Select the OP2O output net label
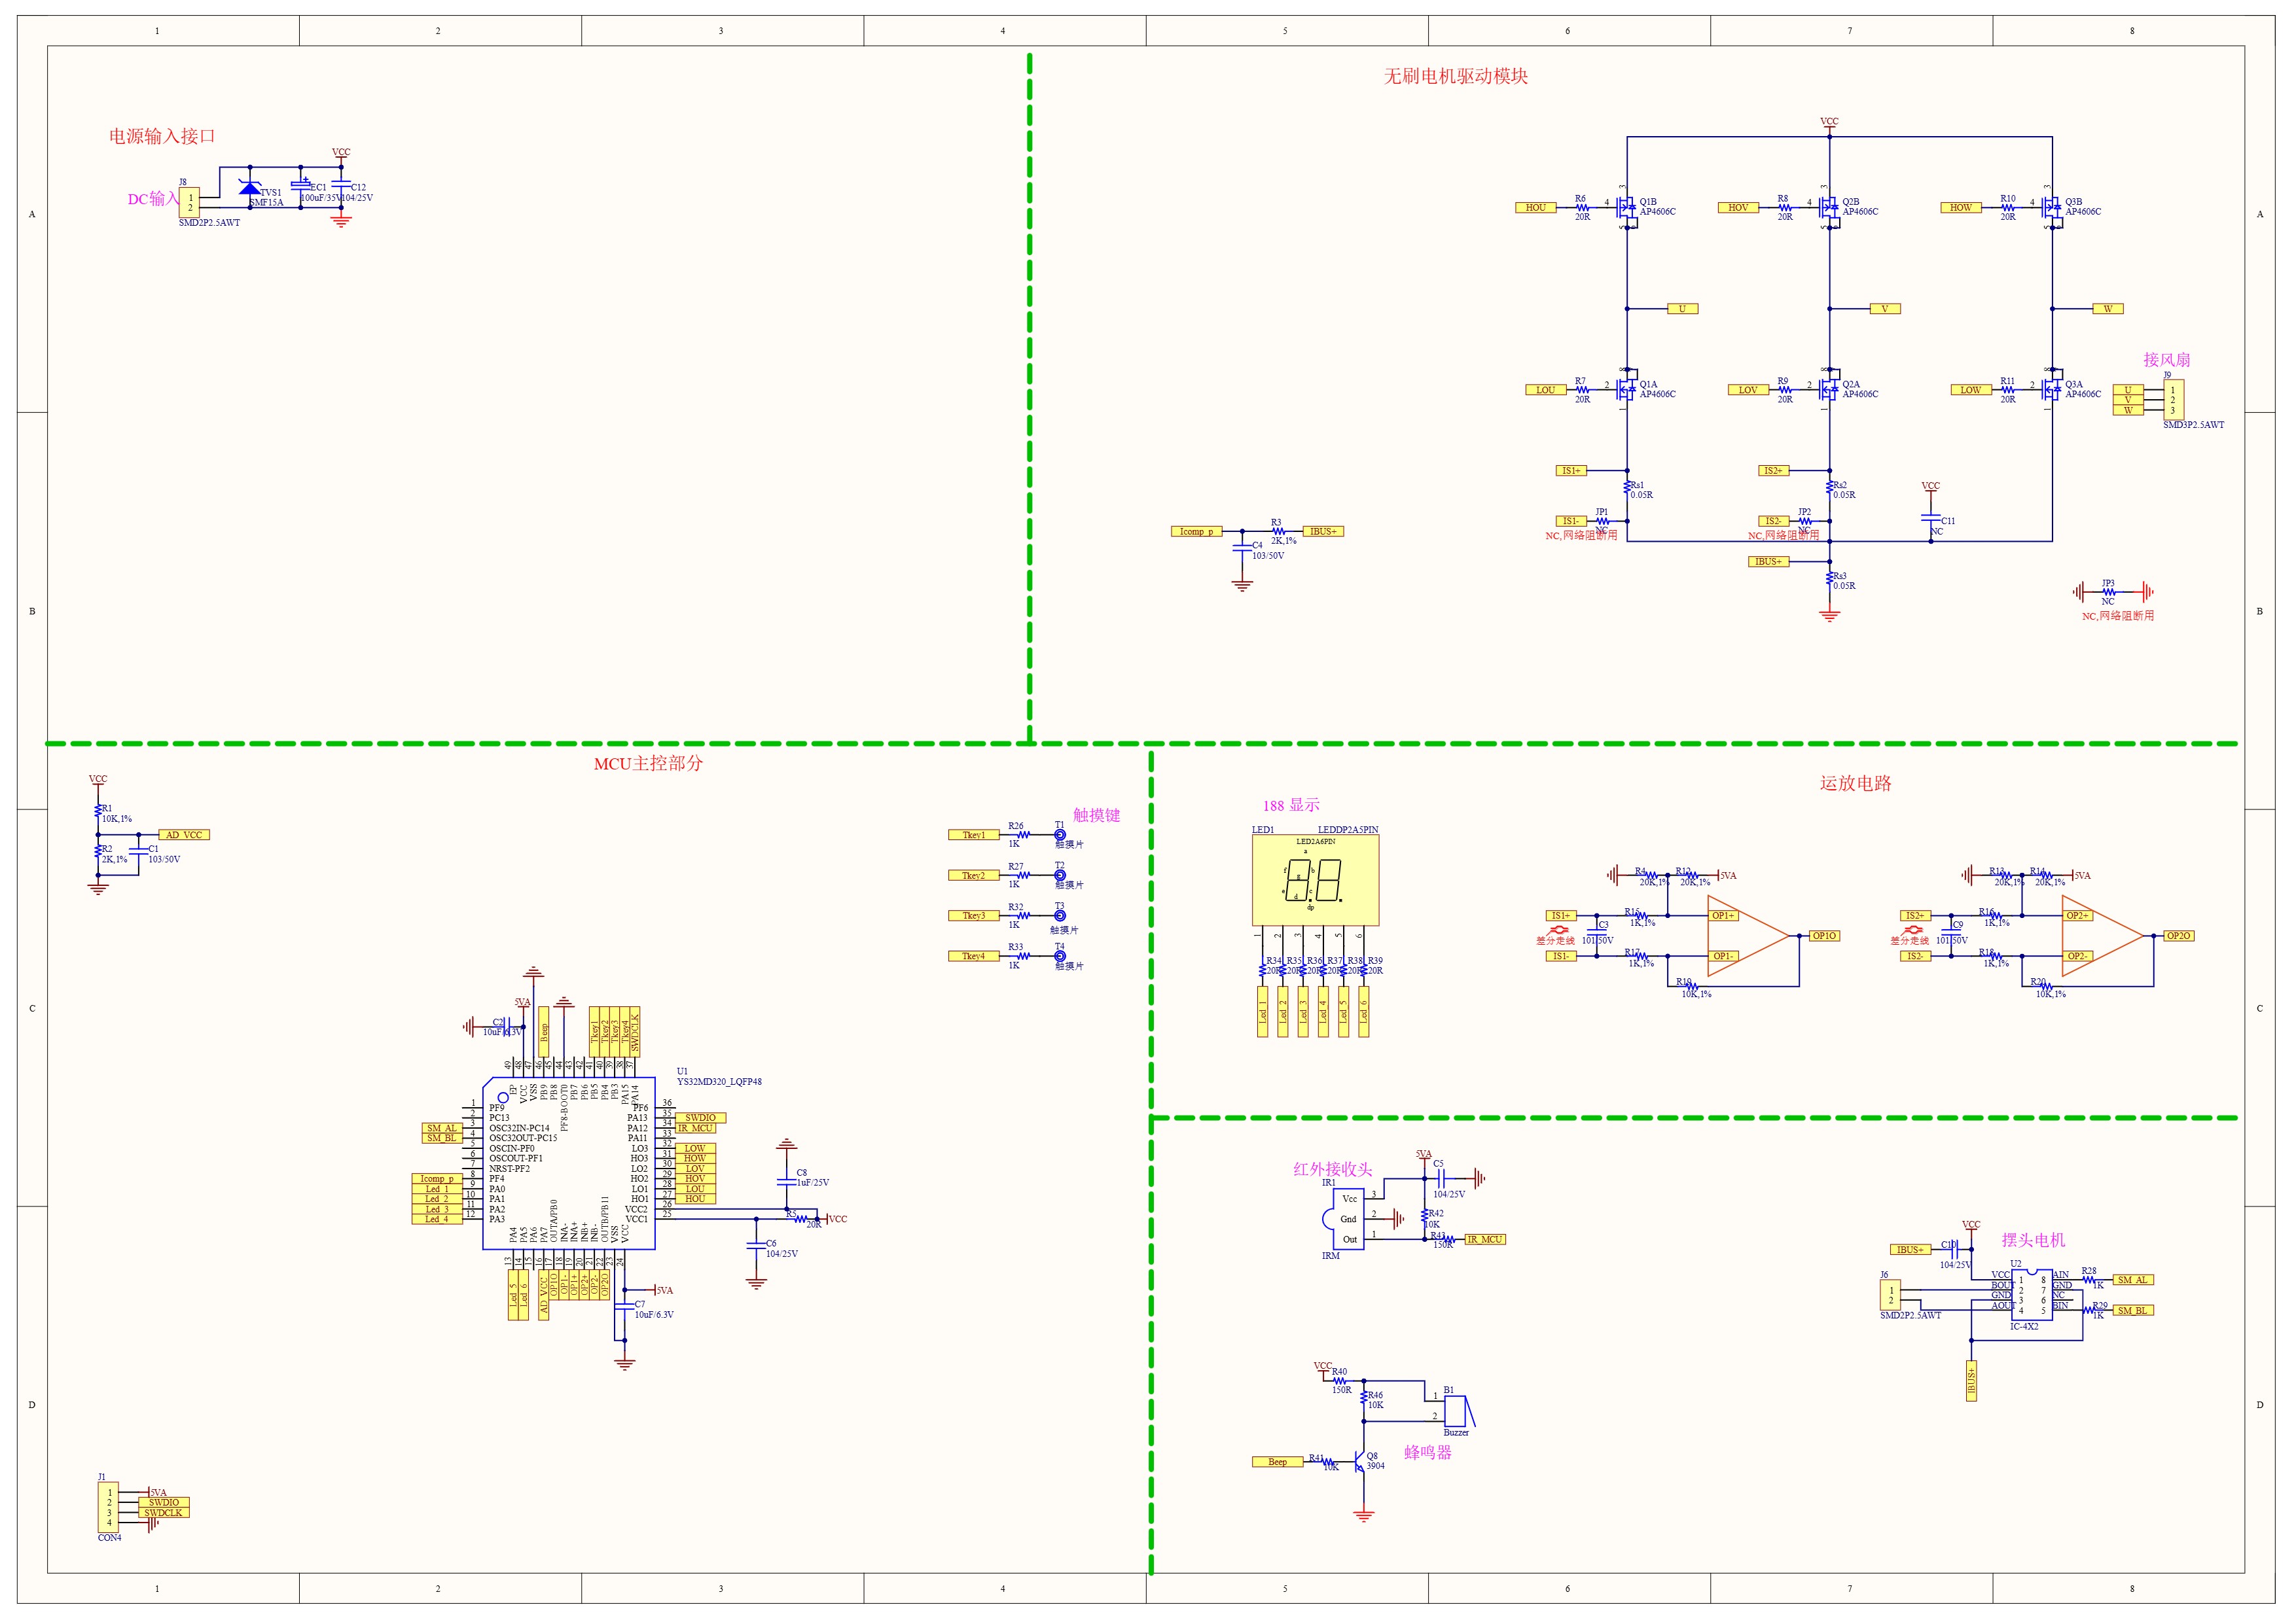This screenshot has height=1622, width=2296. click(x=2178, y=936)
